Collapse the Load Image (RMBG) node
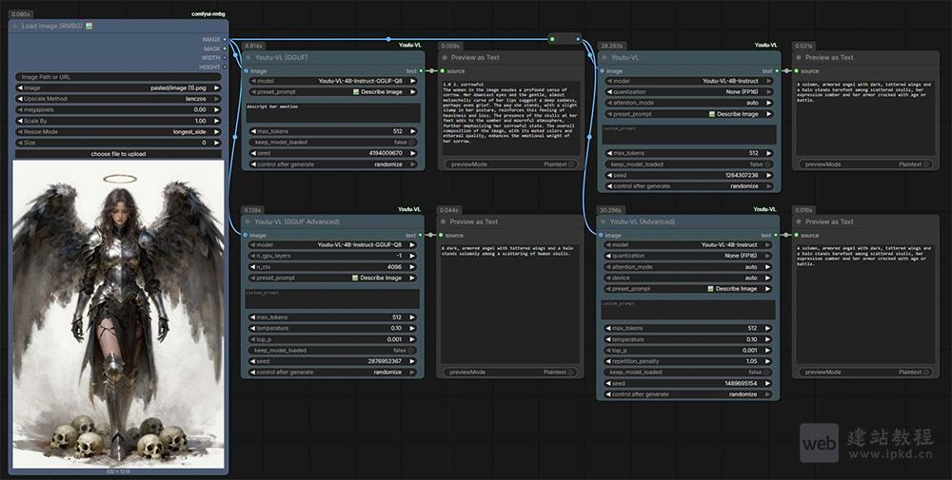The width and height of the screenshot is (952, 480). (13, 26)
